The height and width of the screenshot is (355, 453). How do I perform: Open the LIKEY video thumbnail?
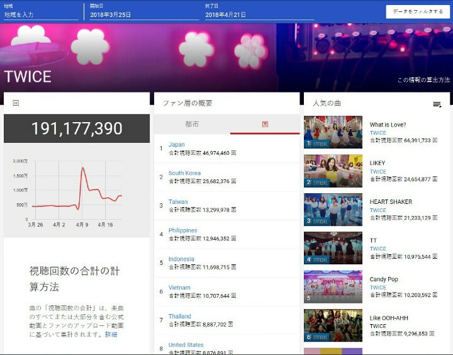click(333, 171)
